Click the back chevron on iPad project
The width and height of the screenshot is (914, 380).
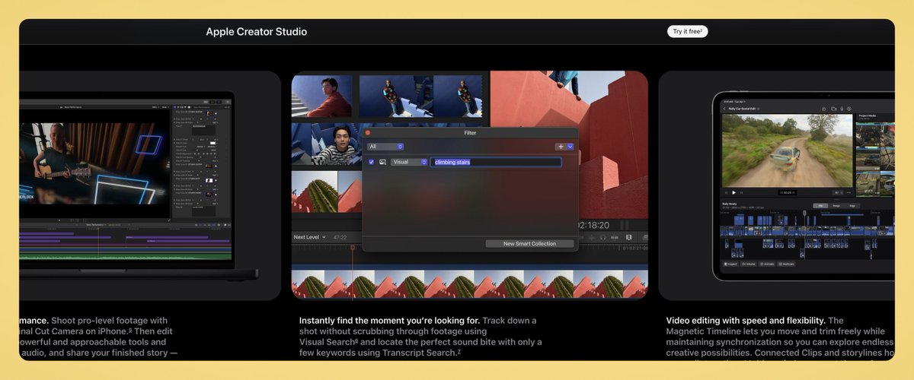pyautogui.click(x=724, y=109)
